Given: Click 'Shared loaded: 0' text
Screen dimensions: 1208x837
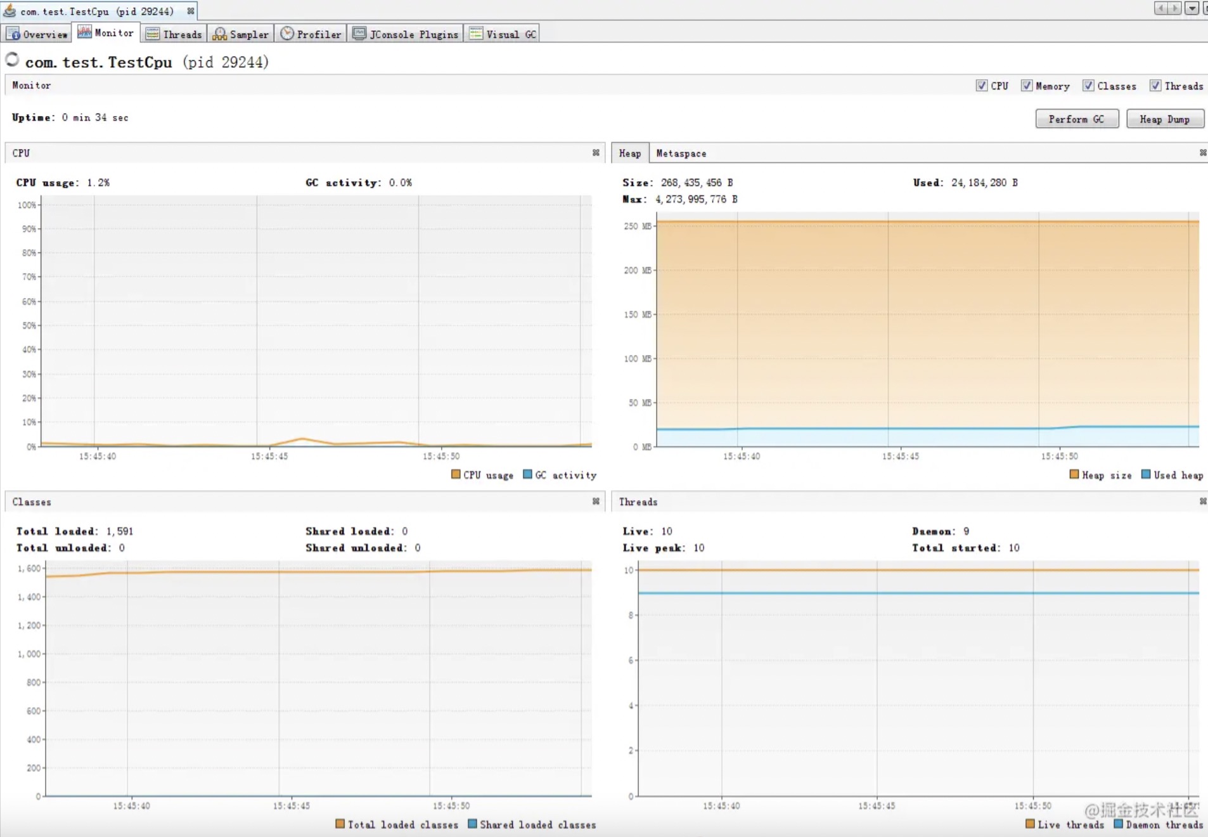Looking at the screenshot, I should [357, 531].
